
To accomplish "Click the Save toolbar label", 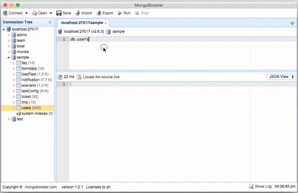I will pyautogui.click(x=67, y=13).
